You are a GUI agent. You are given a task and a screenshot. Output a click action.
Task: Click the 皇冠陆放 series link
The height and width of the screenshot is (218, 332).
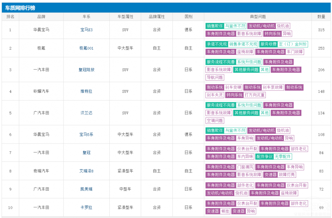point(86,70)
